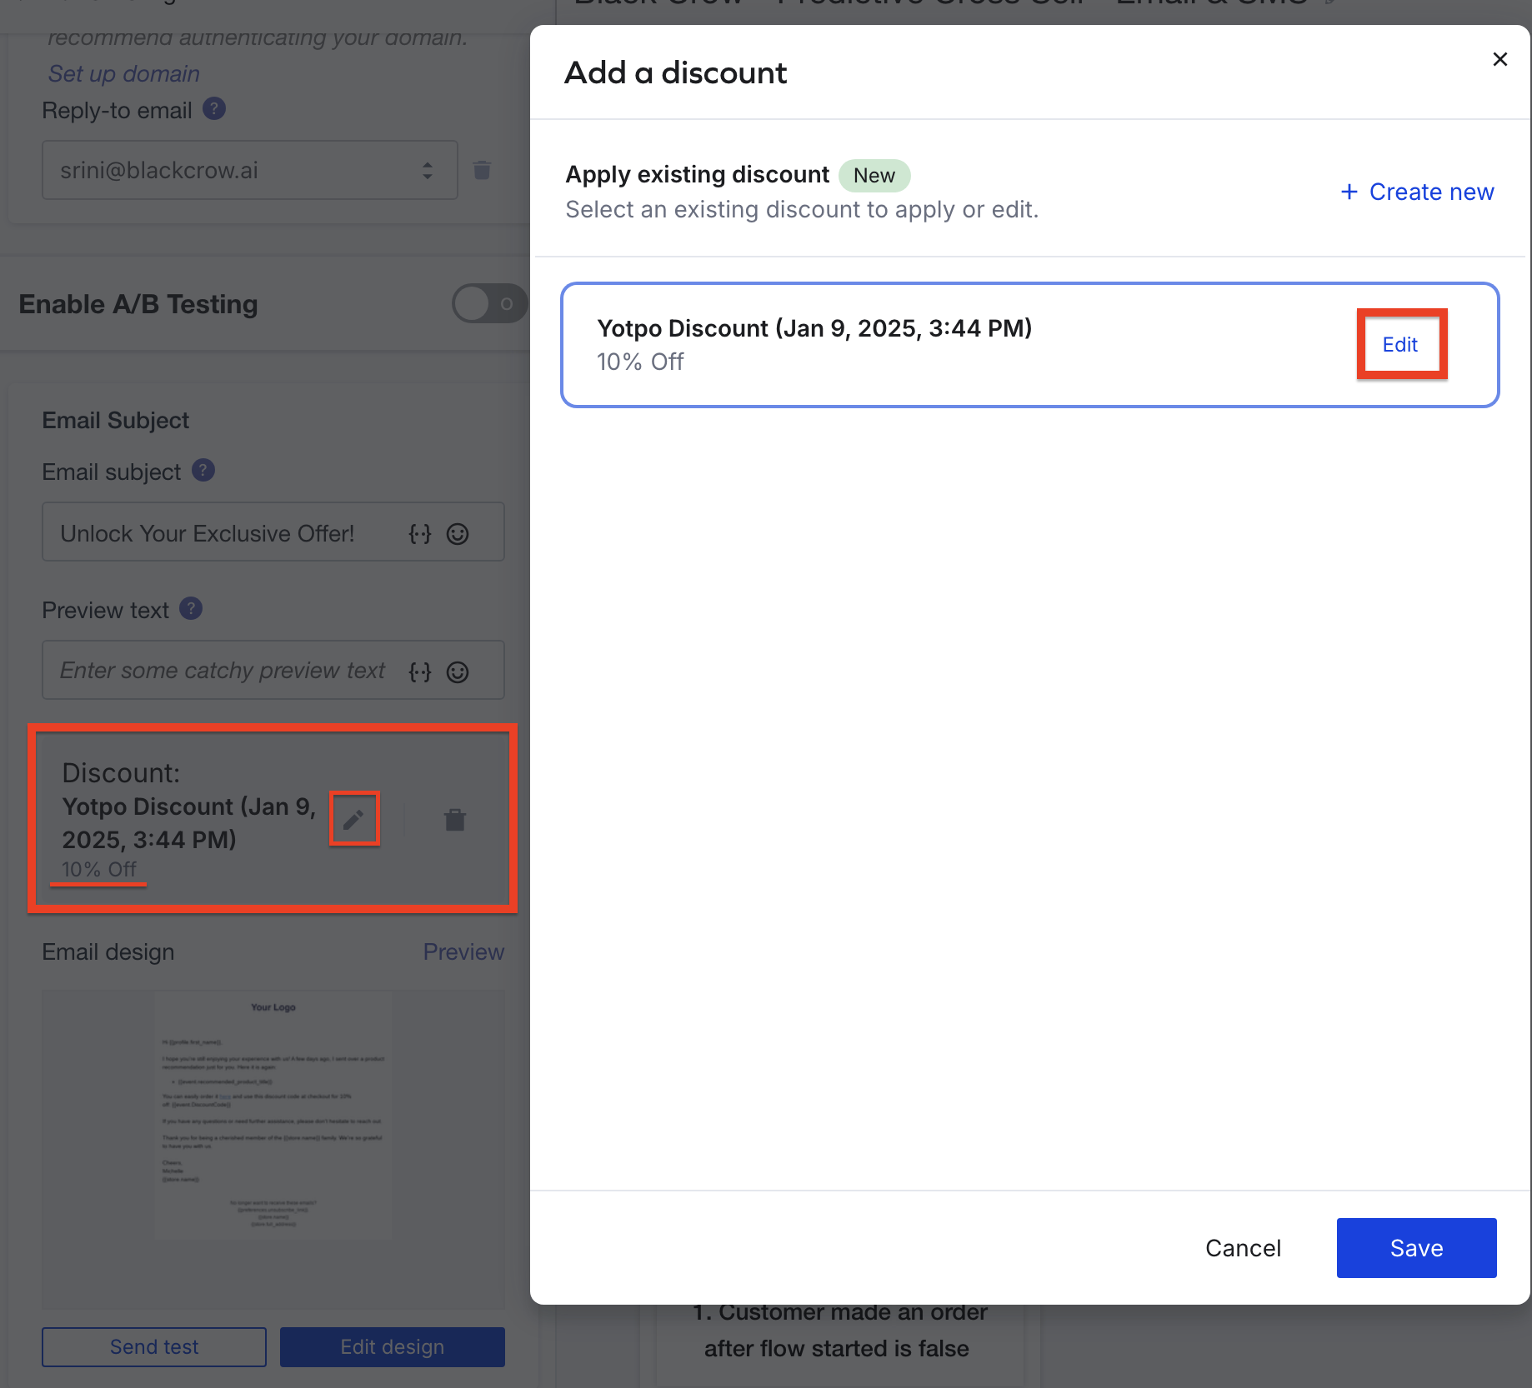Screen dimensions: 1532x1388
Task: Click trash icon beside reply-to email
Action: click(x=482, y=170)
